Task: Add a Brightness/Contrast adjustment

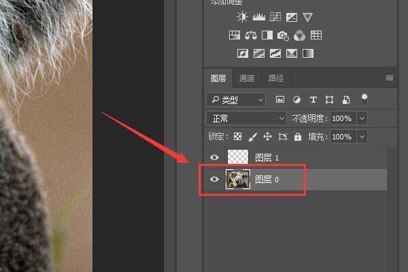Action: click(x=243, y=17)
